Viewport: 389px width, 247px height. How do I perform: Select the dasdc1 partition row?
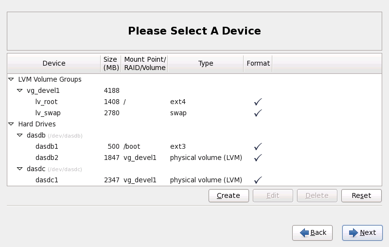coord(47,180)
